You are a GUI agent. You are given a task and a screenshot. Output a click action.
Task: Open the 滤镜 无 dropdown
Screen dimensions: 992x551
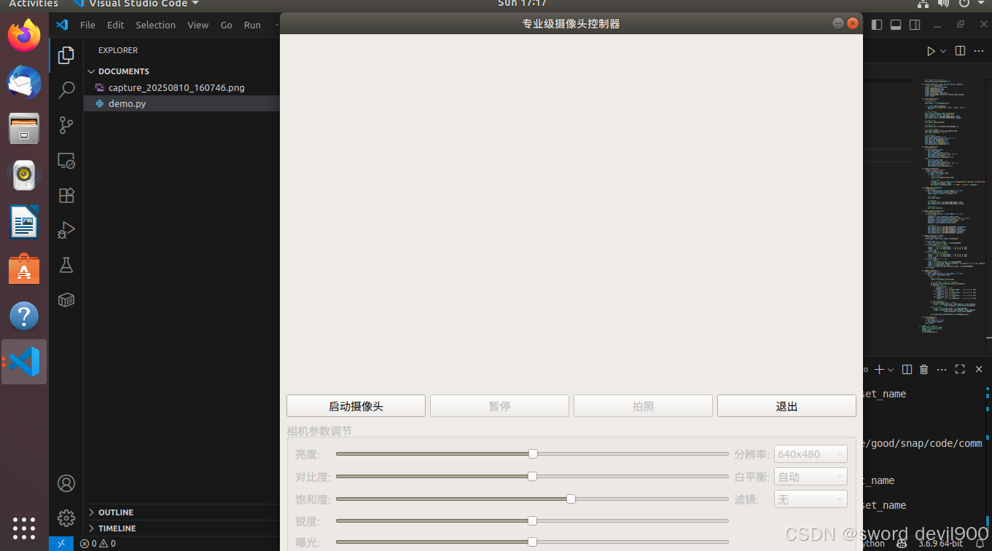tap(811, 499)
